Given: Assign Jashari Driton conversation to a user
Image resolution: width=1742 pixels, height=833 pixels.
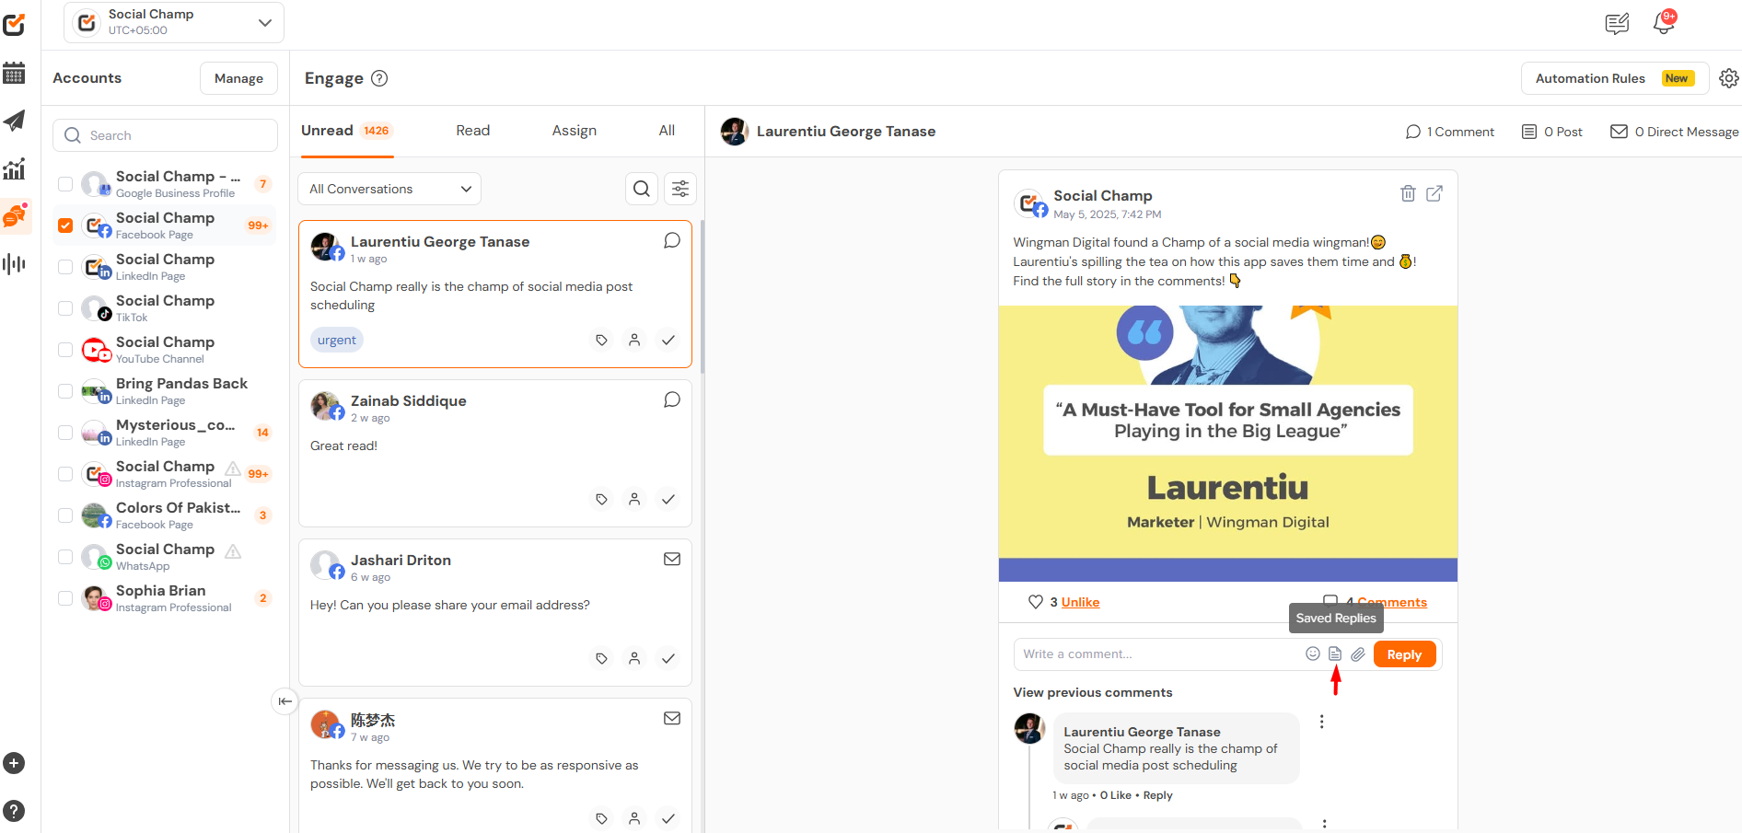Looking at the screenshot, I should 634,659.
